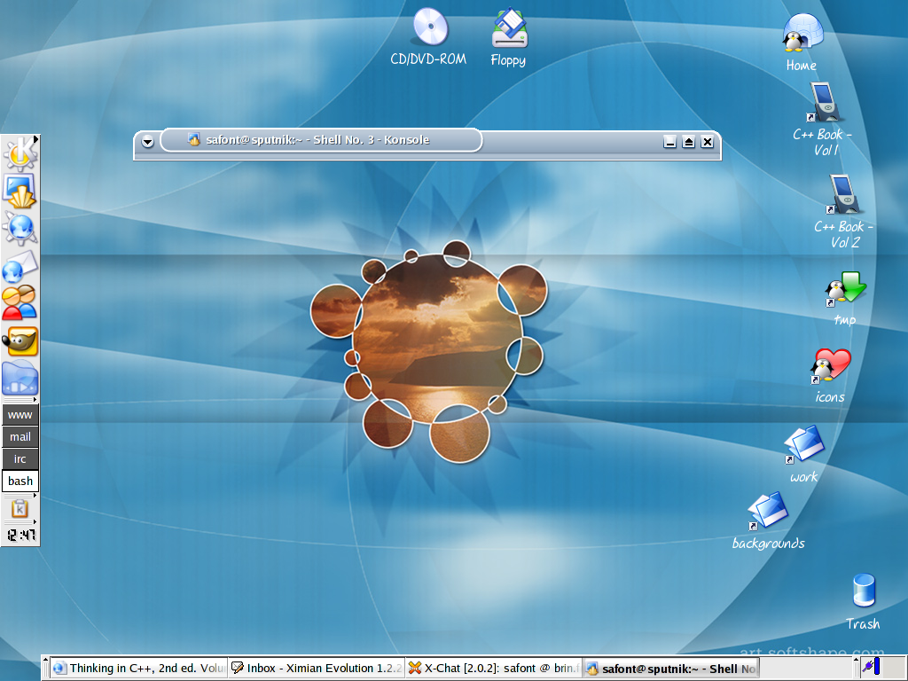Open the KDE K menu launcher
This screenshot has width=908, height=681.
(x=20, y=153)
